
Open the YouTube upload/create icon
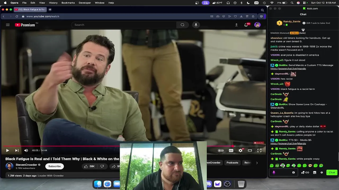(237, 25)
